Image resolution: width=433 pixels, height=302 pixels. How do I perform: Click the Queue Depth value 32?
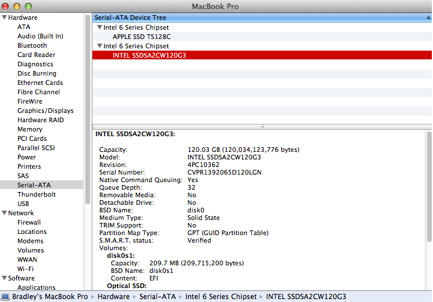191,187
